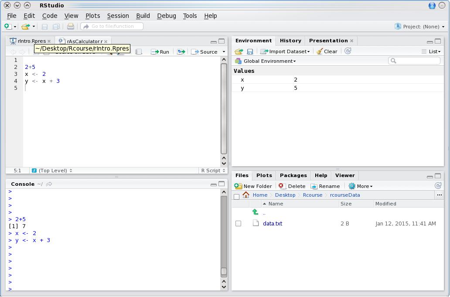Open the Build menu
The width and height of the screenshot is (450, 297).
pos(143,16)
